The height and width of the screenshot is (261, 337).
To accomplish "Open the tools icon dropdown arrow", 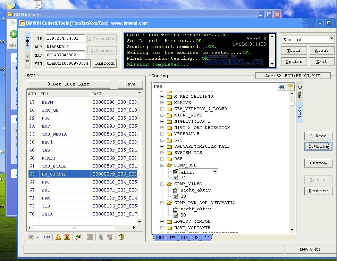I will tap(37, 237).
